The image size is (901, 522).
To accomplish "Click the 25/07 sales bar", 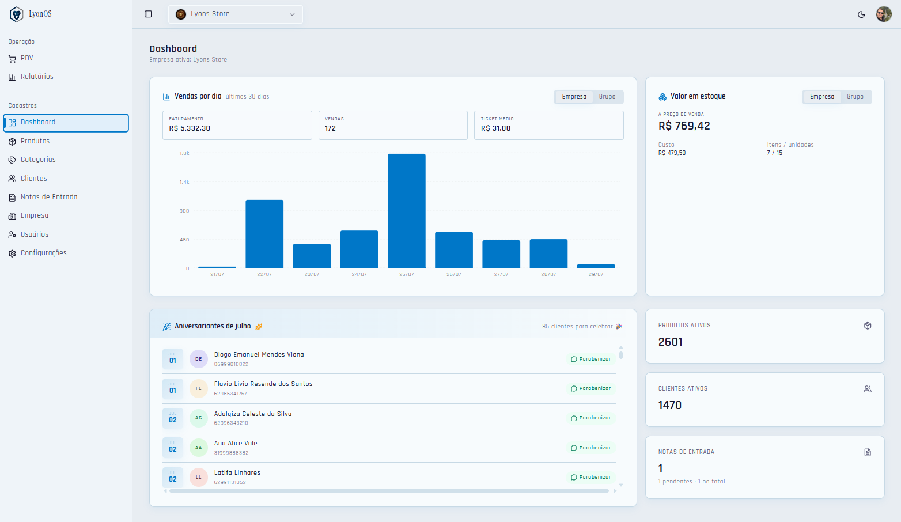I will click(x=407, y=211).
